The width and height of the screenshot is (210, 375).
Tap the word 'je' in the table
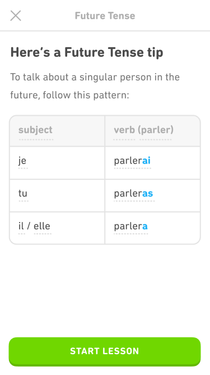click(22, 161)
